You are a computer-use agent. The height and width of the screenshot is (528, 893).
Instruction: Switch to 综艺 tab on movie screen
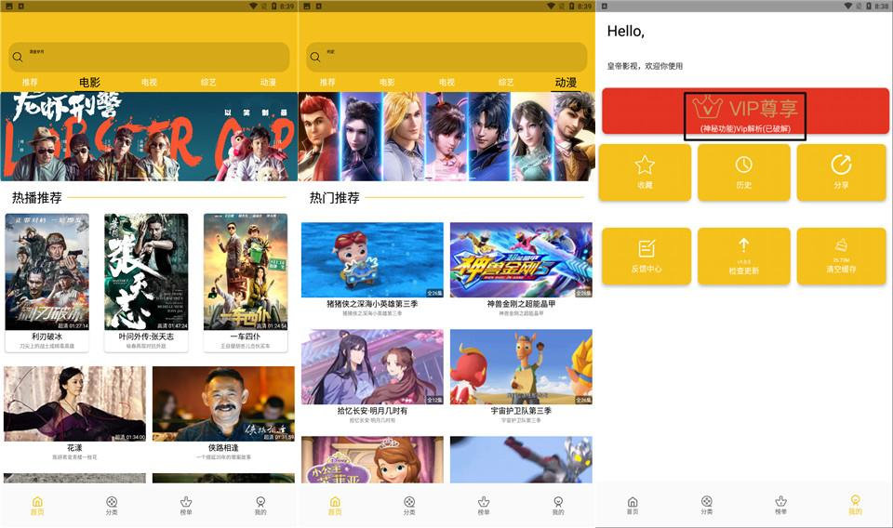point(208,83)
